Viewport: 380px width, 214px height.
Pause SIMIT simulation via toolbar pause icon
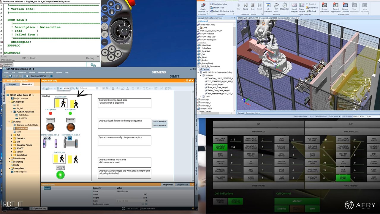[24, 76]
